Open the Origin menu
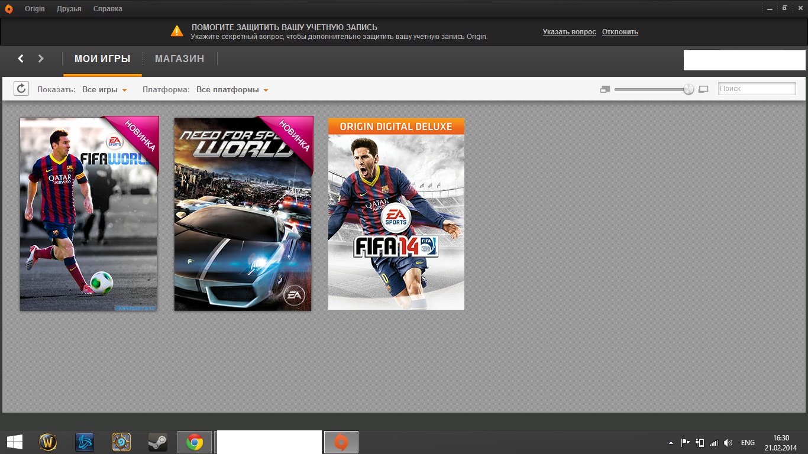808x454 pixels. point(35,9)
